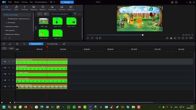Collapse the Мои мультимедиа tree node
The width and height of the screenshot is (196, 110).
[4, 15]
